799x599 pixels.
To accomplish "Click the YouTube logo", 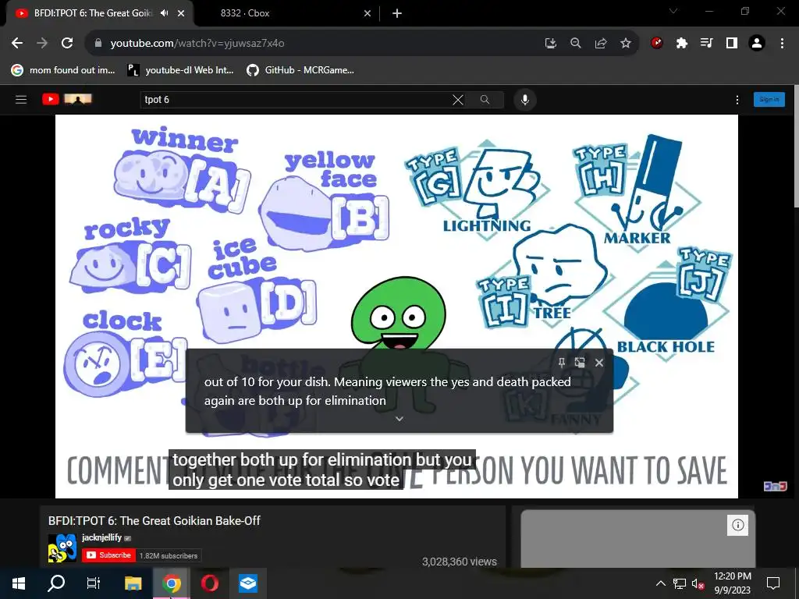I will click(67, 99).
